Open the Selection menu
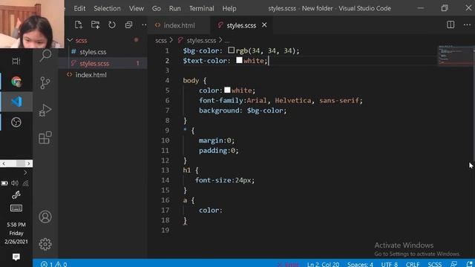475x267 pixels. (x=107, y=8)
